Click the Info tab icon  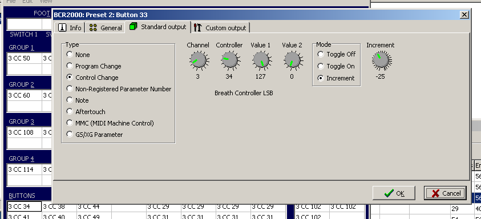point(62,27)
